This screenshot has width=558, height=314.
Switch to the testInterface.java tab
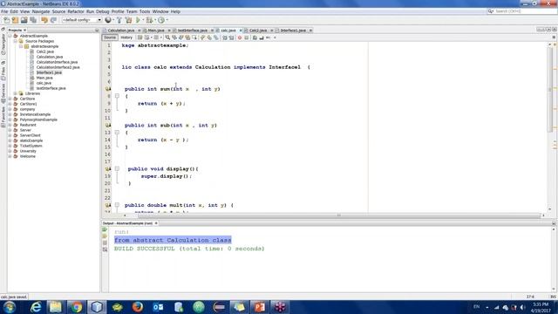[193, 31]
